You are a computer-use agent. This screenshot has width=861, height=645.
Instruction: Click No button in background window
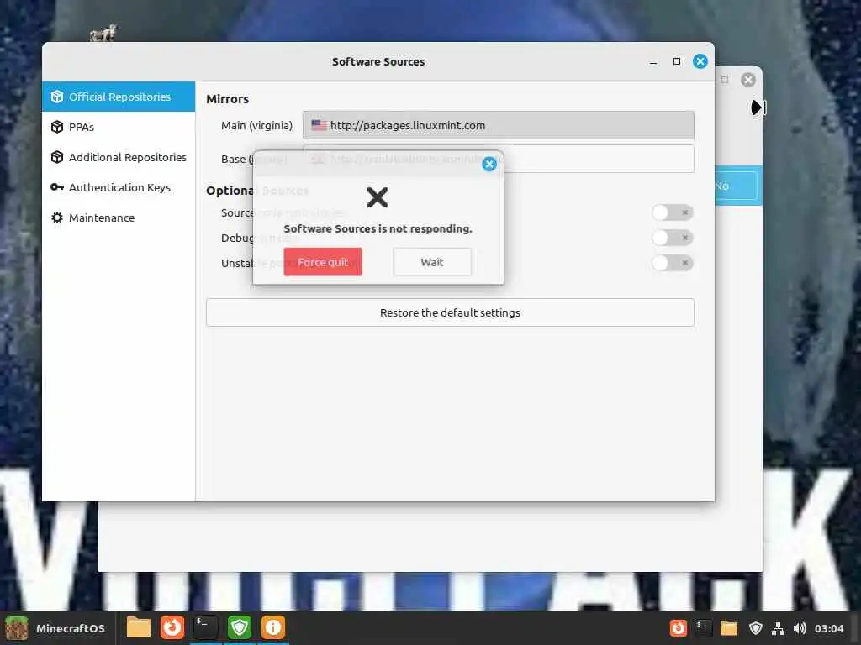pyautogui.click(x=737, y=186)
